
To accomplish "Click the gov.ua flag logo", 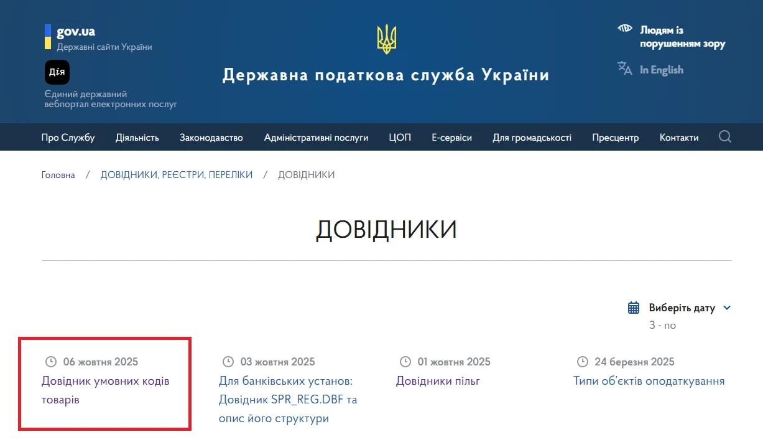I will [x=48, y=37].
